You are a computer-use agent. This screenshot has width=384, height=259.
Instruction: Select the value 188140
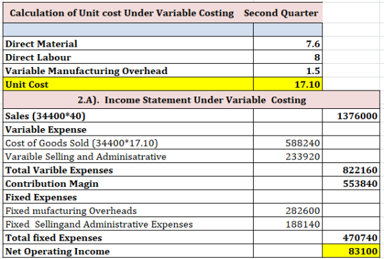[x=288, y=224]
